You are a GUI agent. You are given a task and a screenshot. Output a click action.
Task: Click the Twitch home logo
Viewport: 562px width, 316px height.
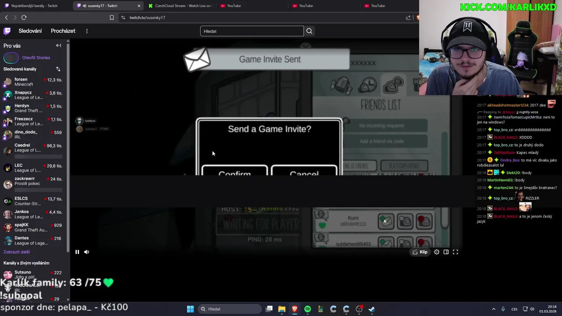click(7, 31)
